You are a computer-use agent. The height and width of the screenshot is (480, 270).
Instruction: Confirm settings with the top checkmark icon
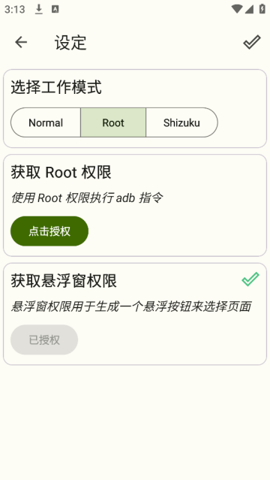point(252,42)
